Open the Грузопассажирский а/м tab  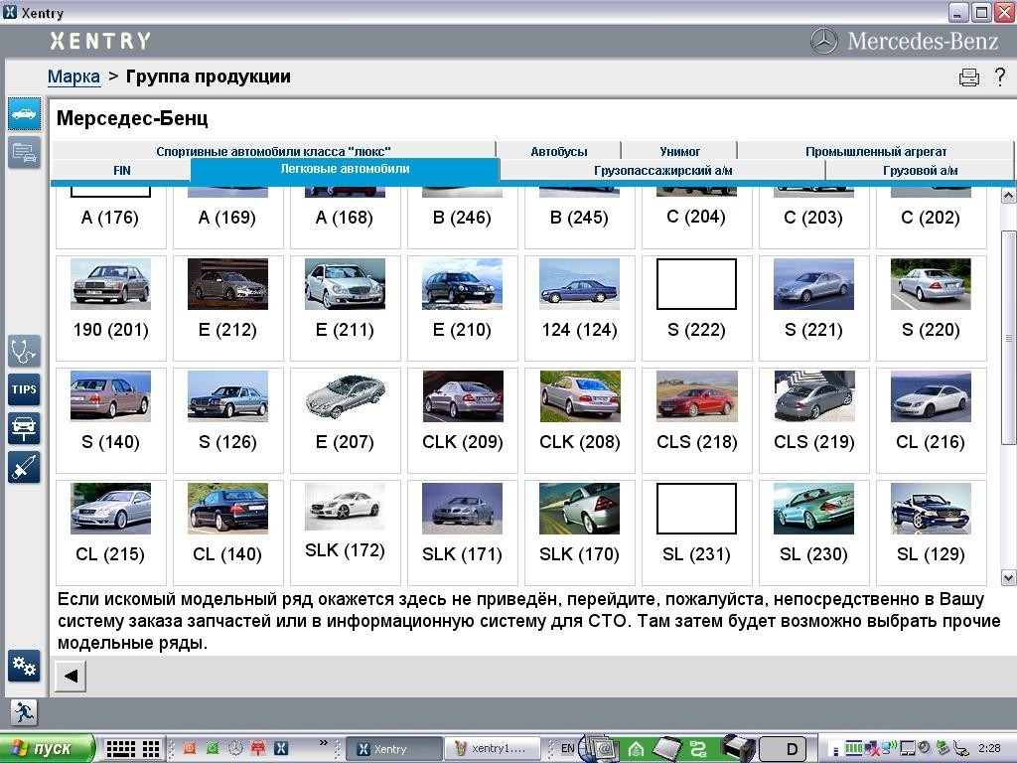click(662, 171)
